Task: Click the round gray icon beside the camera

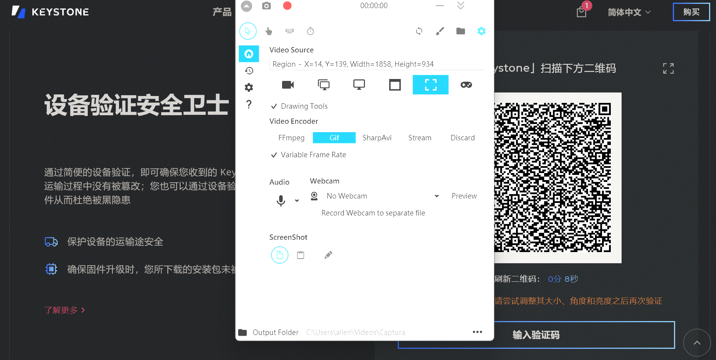Action: coord(247,6)
